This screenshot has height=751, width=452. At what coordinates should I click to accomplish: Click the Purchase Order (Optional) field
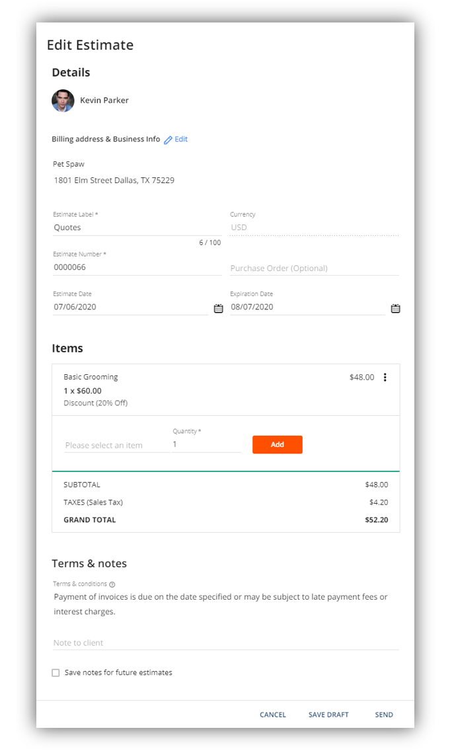click(x=314, y=268)
